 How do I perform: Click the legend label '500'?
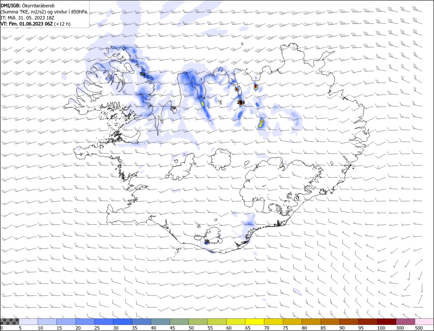(418, 328)
